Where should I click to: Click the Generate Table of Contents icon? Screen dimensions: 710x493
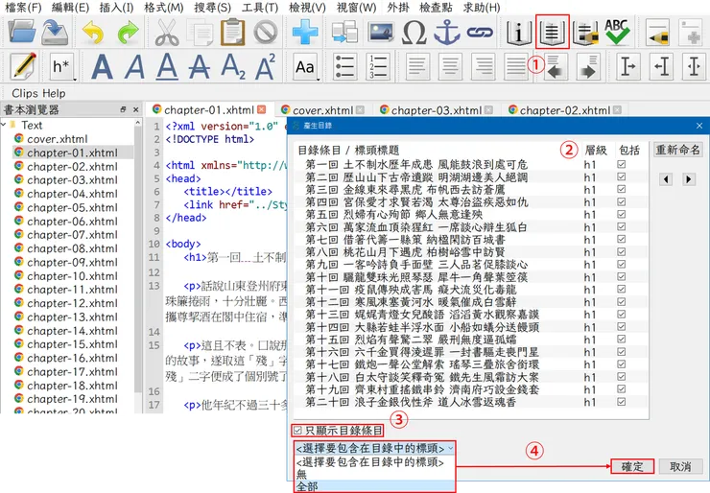click(x=552, y=32)
